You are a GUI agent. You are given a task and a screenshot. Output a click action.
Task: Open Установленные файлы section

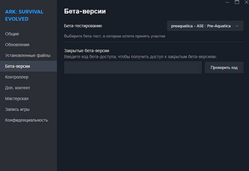pos(28,55)
